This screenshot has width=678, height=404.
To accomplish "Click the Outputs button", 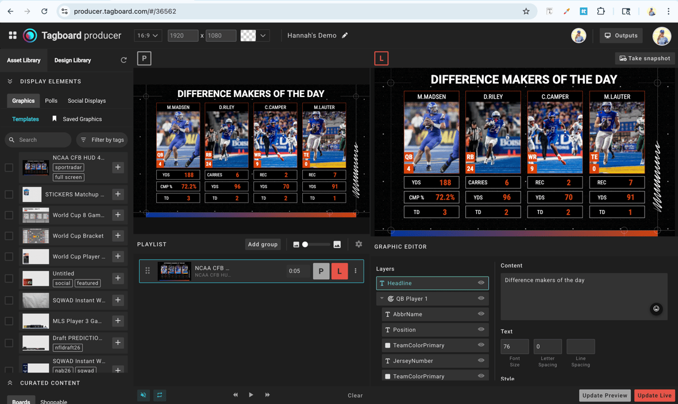I will pyautogui.click(x=621, y=36).
